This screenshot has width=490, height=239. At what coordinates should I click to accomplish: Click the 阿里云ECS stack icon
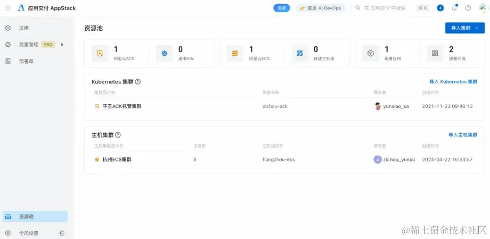pos(235,53)
